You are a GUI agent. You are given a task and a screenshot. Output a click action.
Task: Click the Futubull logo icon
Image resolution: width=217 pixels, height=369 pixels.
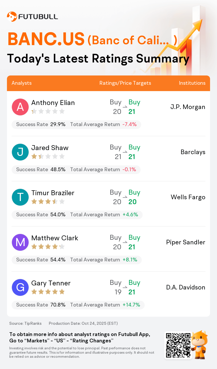(x=12, y=16)
